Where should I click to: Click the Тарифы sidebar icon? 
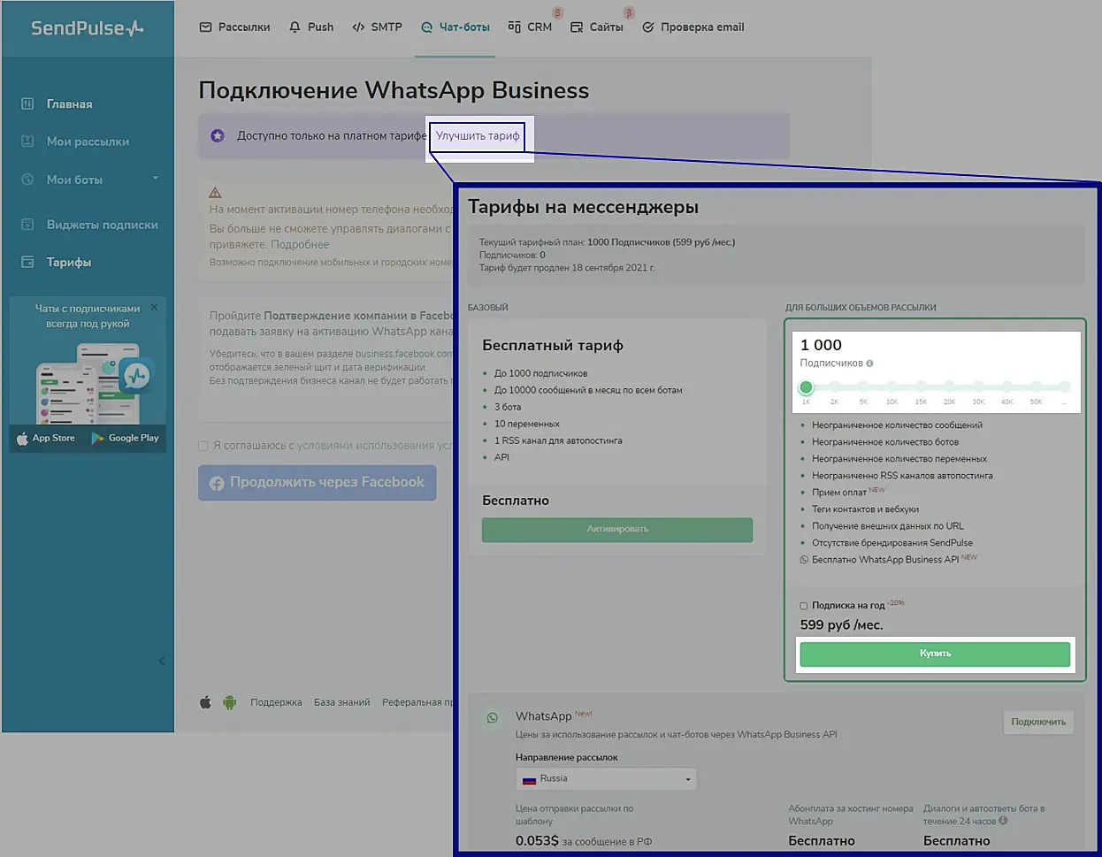click(27, 262)
